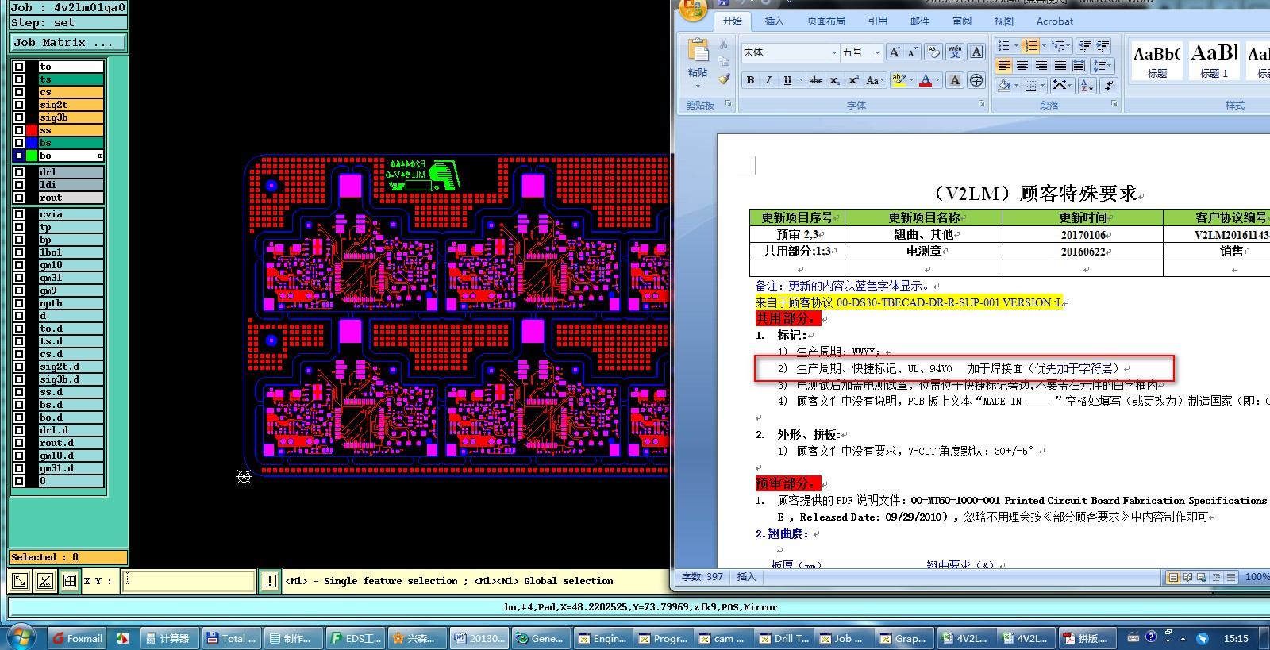Open the 页面布局 ribbon tab
Image resolution: width=1270 pixels, height=650 pixels.
click(825, 21)
